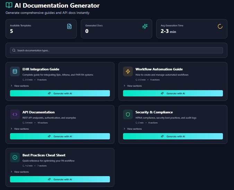The height and width of the screenshot is (190, 234).
Task: Click the lightning bolt icon for Workflow Automation Guide
Action: pyautogui.click(x=128, y=71)
